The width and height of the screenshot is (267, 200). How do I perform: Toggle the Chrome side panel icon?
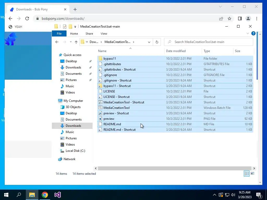click(x=240, y=18)
